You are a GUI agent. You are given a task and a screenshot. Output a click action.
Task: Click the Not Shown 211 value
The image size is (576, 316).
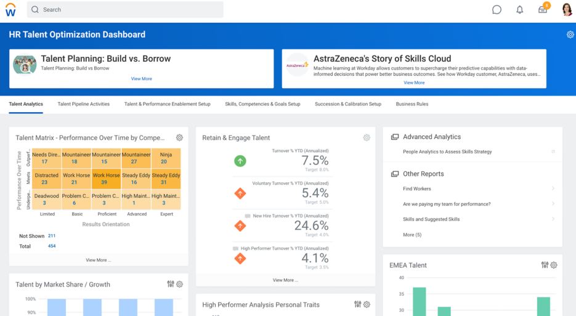point(52,235)
